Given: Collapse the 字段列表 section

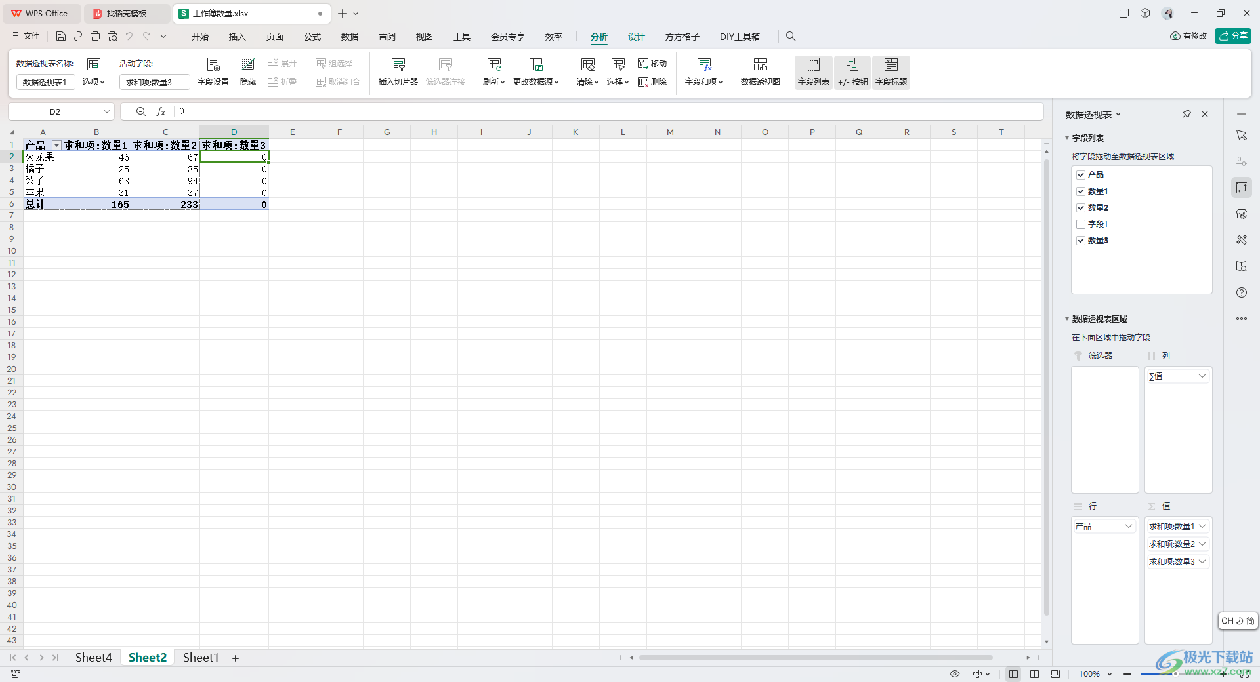Looking at the screenshot, I should pos(1067,138).
